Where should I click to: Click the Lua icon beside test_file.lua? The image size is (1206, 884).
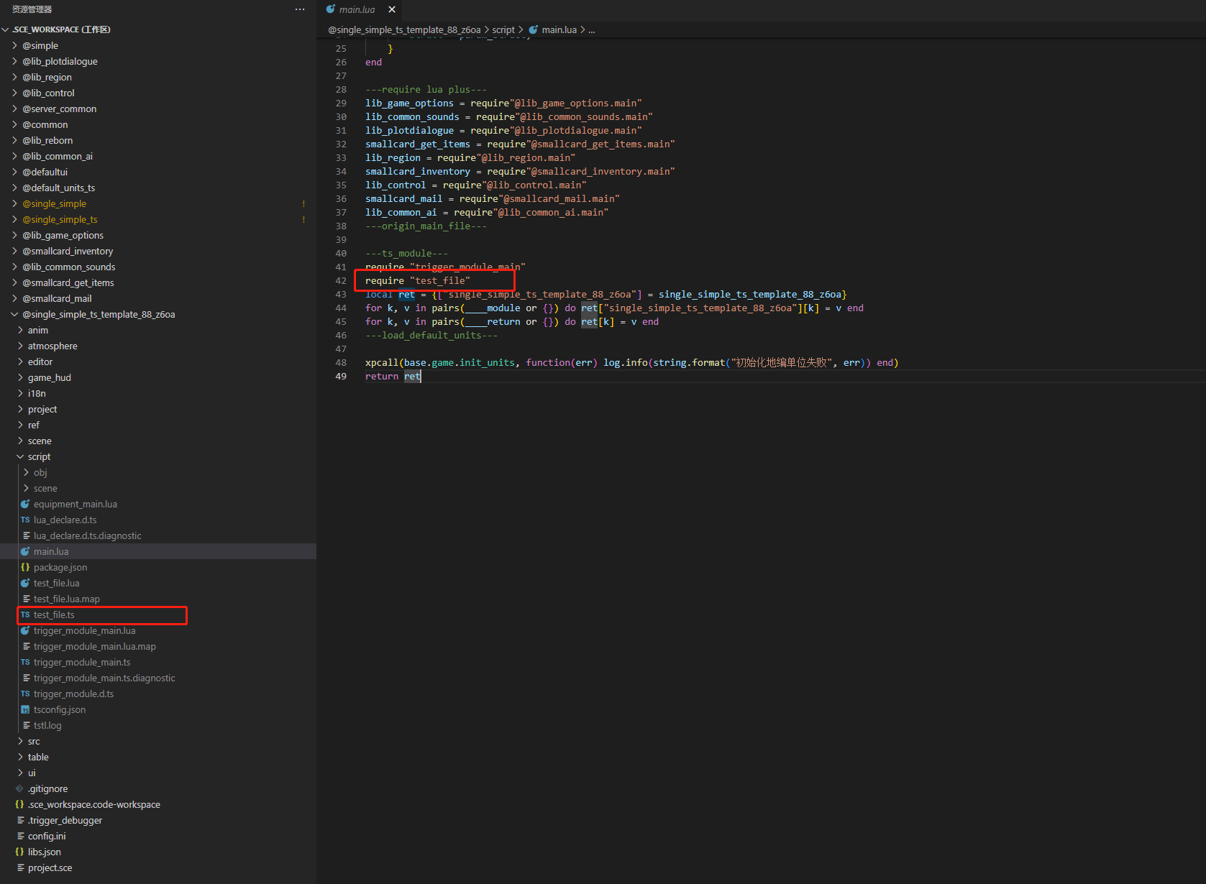click(x=25, y=583)
